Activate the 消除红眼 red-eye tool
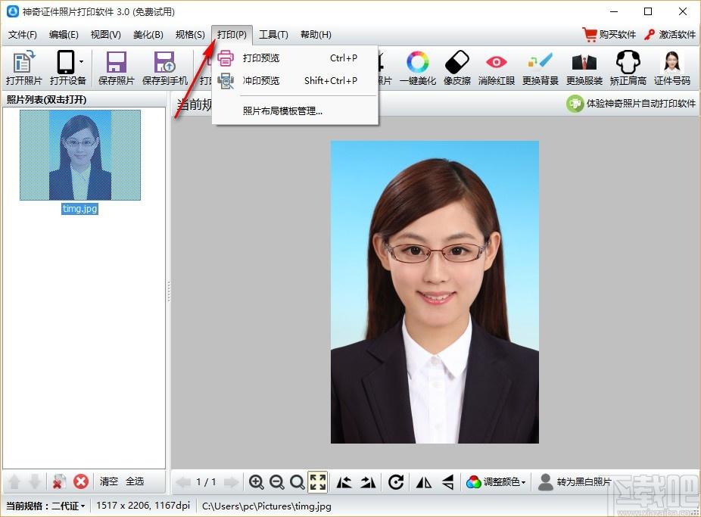This screenshot has width=701, height=517. 497,67
